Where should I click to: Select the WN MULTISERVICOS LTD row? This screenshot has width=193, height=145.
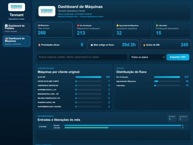click(x=74, y=98)
